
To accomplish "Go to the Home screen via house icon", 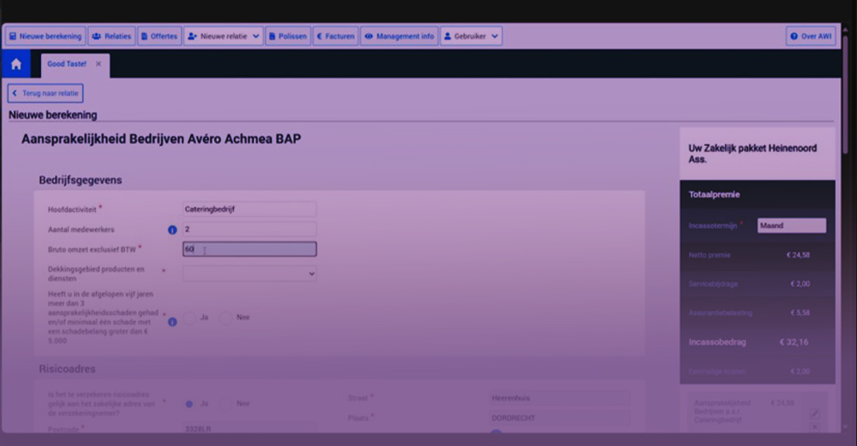I will coord(15,64).
